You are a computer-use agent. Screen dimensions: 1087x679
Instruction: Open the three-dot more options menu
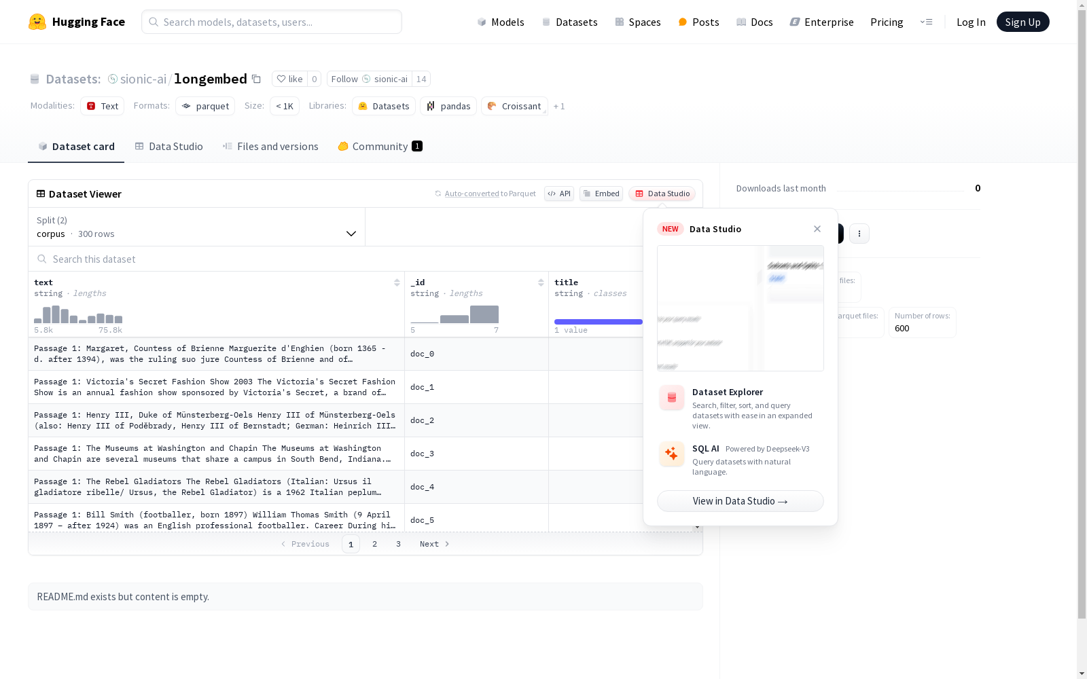point(859,234)
